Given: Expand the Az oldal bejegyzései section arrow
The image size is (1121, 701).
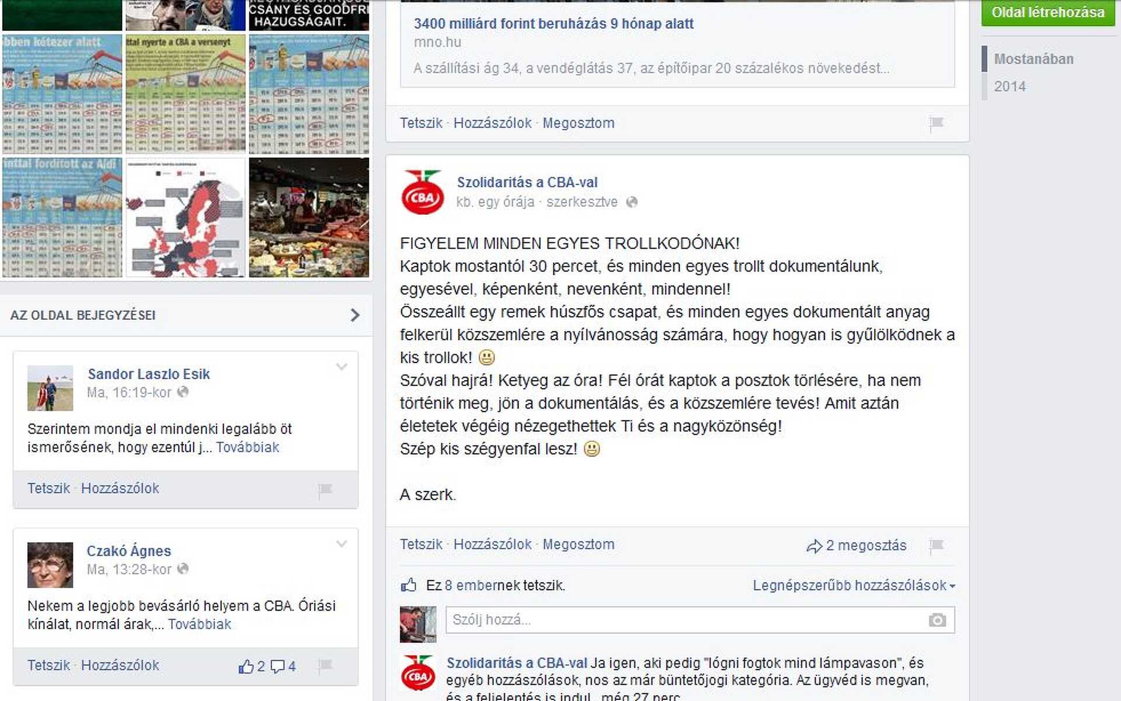Looking at the screenshot, I should [354, 315].
